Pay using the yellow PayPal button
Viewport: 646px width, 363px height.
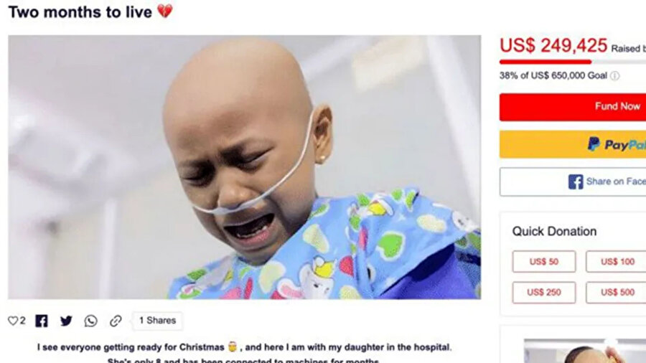(x=573, y=144)
